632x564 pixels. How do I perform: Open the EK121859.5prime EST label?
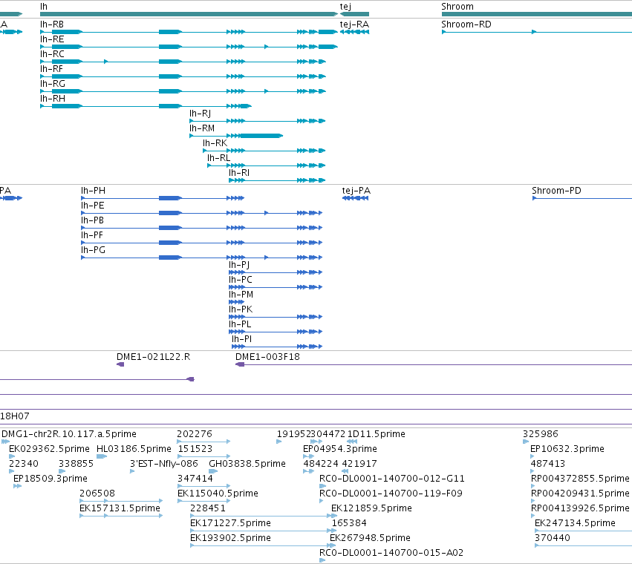click(x=371, y=508)
